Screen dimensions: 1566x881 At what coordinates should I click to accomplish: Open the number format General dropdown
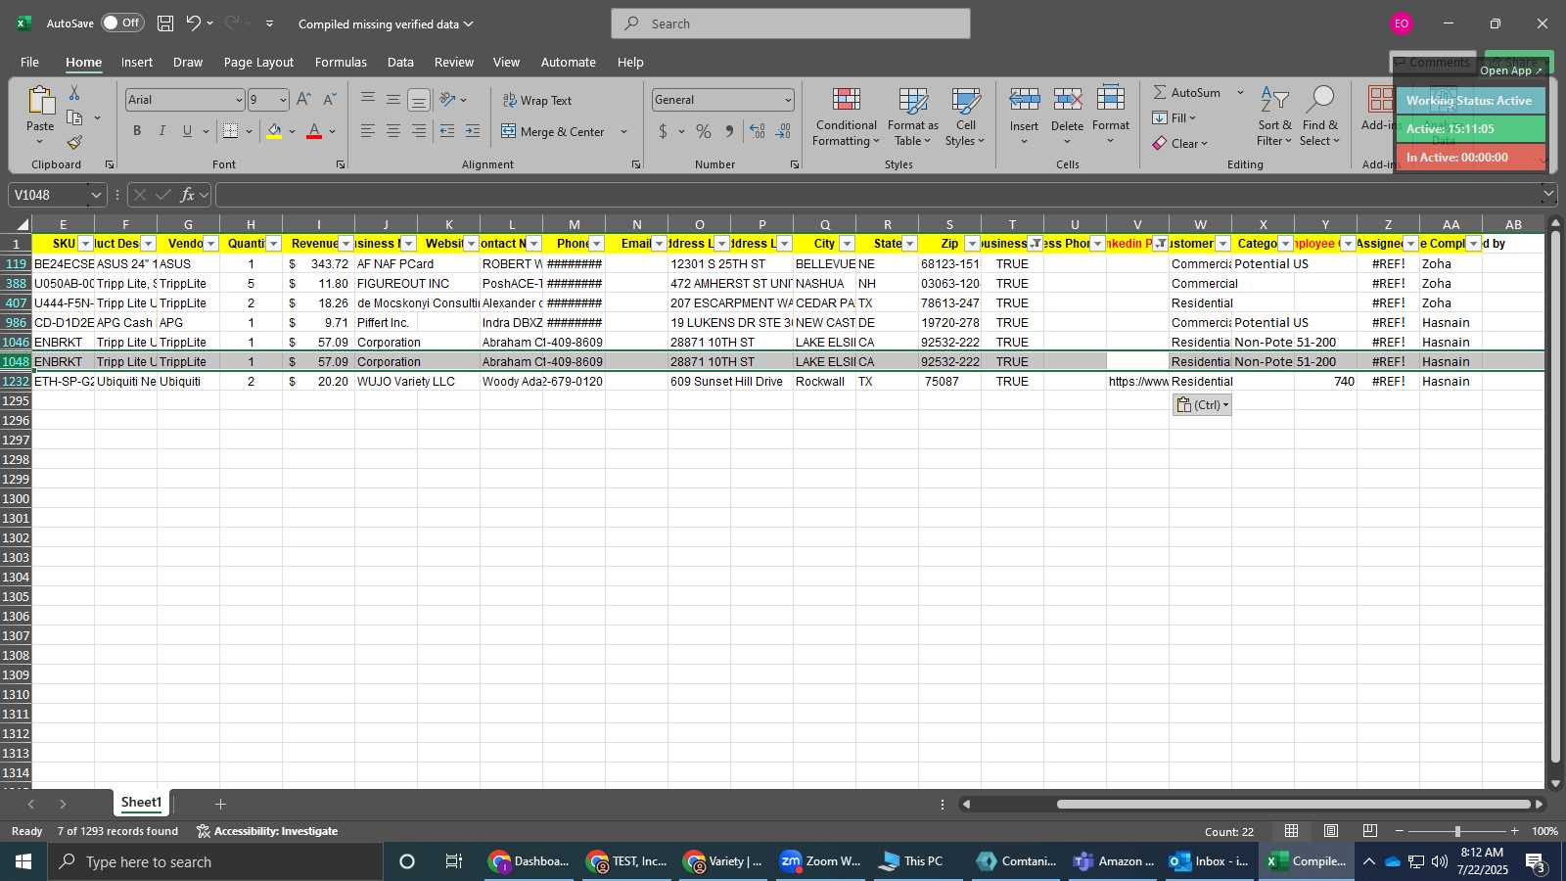787,100
